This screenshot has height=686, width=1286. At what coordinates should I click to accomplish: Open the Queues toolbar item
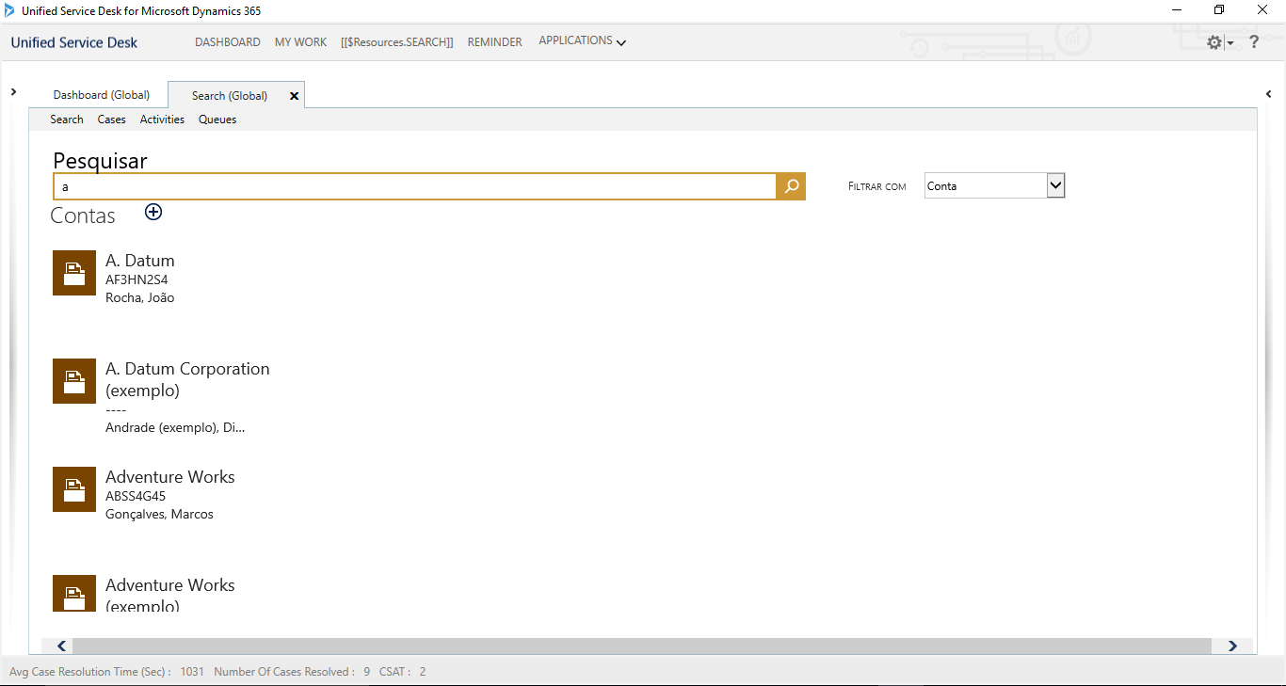click(x=217, y=120)
